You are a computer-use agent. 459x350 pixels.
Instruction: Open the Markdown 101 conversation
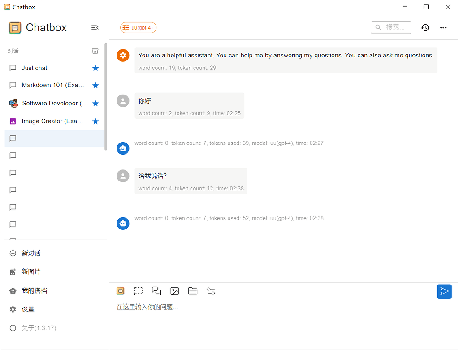coord(54,85)
